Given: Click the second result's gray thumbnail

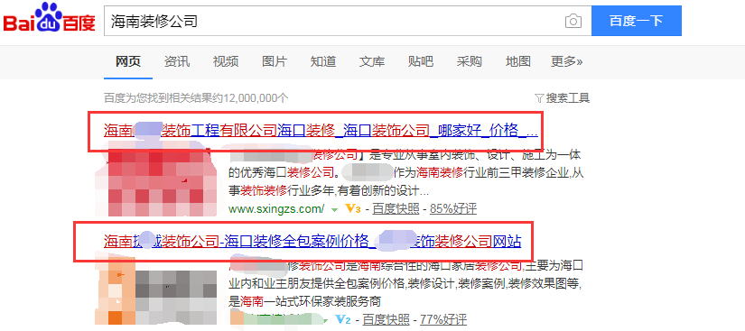Looking at the screenshot, I should (x=157, y=291).
